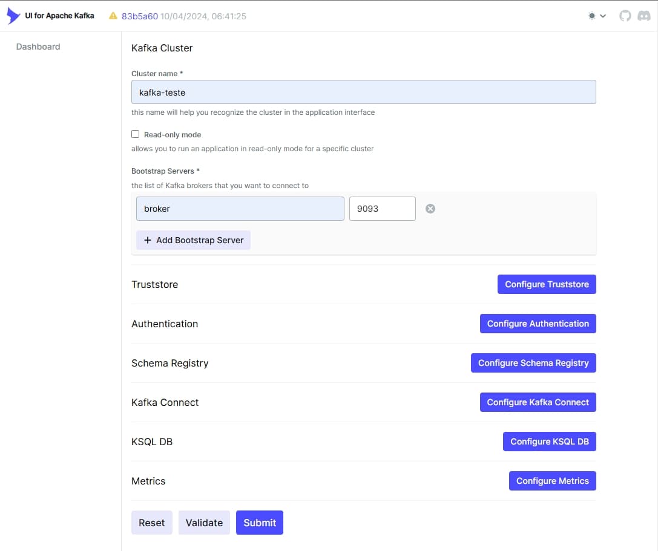Click the yellow warning triangle icon
Image resolution: width=658 pixels, height=551 pixels.
pos(113,16)
